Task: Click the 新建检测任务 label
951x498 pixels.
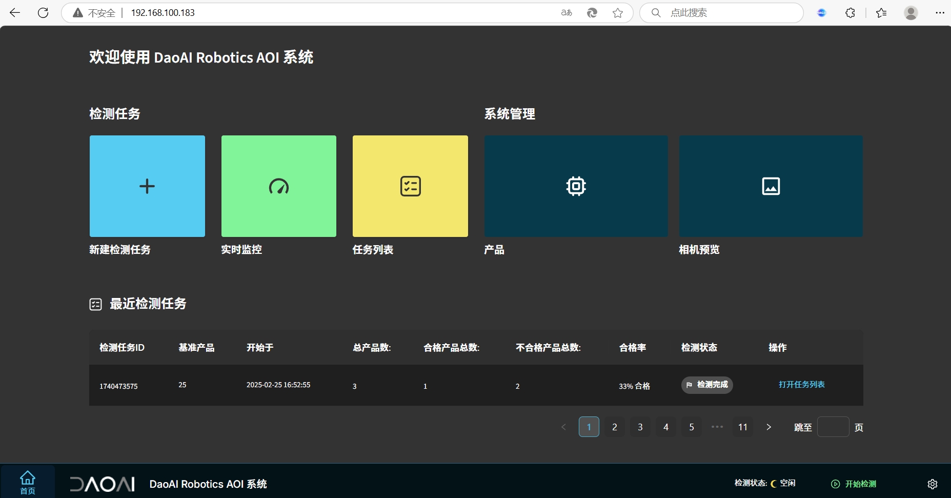Action: (120, 250)
